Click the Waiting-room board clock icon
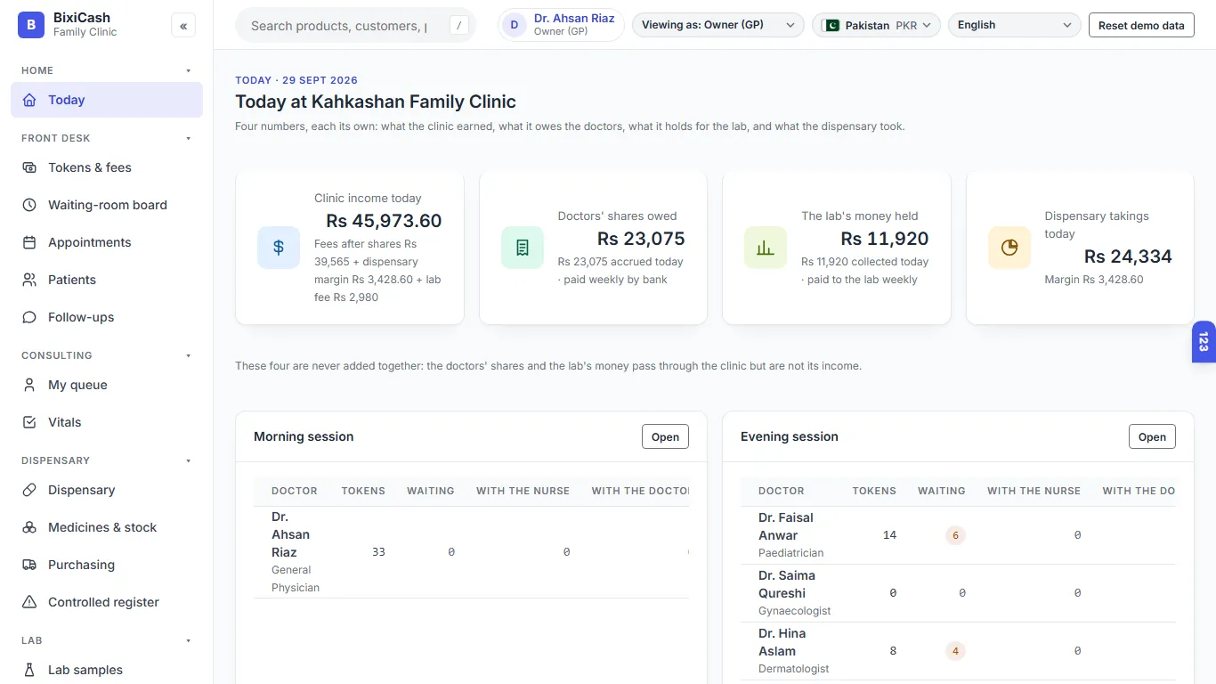 point(29,205)
